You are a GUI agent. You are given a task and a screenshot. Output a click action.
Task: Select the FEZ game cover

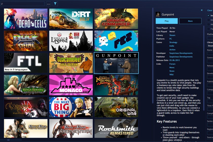[x=116, y=41]
